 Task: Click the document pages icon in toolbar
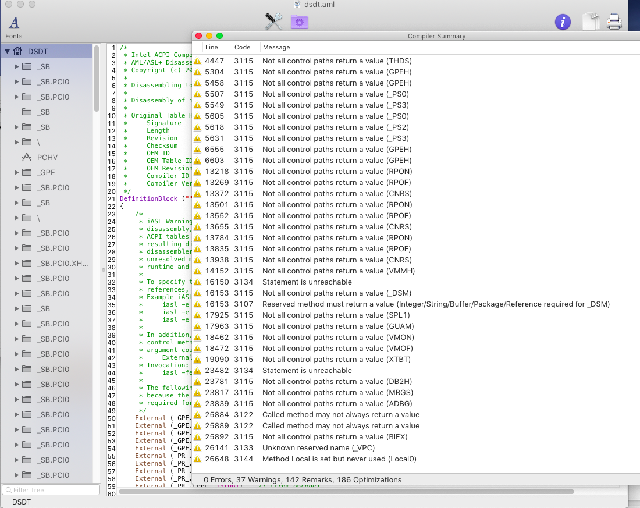(x=591, y=22)
